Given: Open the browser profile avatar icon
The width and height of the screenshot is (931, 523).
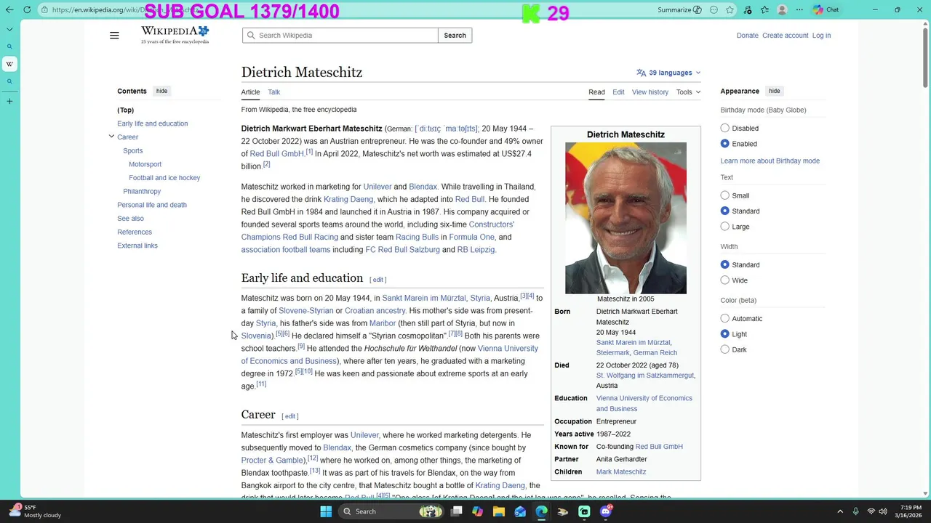Looking at the screenshot, I should point(782,9).
